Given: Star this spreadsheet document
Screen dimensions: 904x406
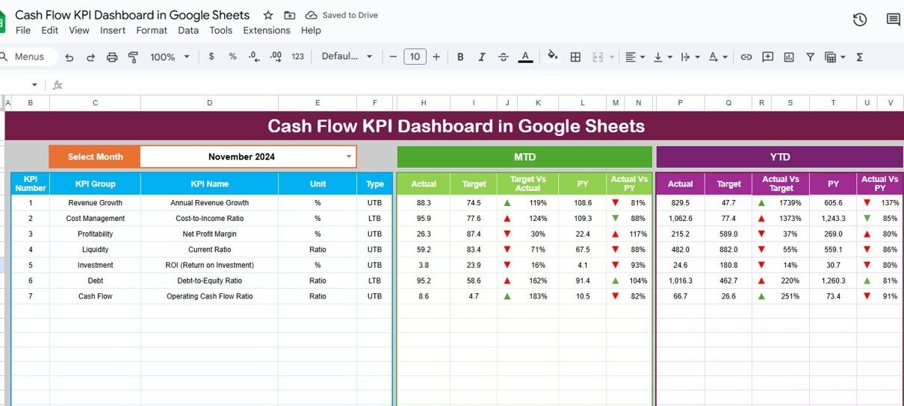Looking at the screenshot, I should coord(268,15).
